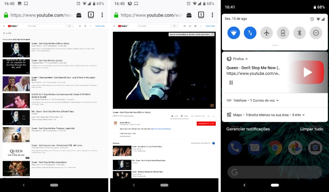Open hamburger menu on watch page
Image resolution: width=329 pixels, height=192 pixels.
coord(114,26)
